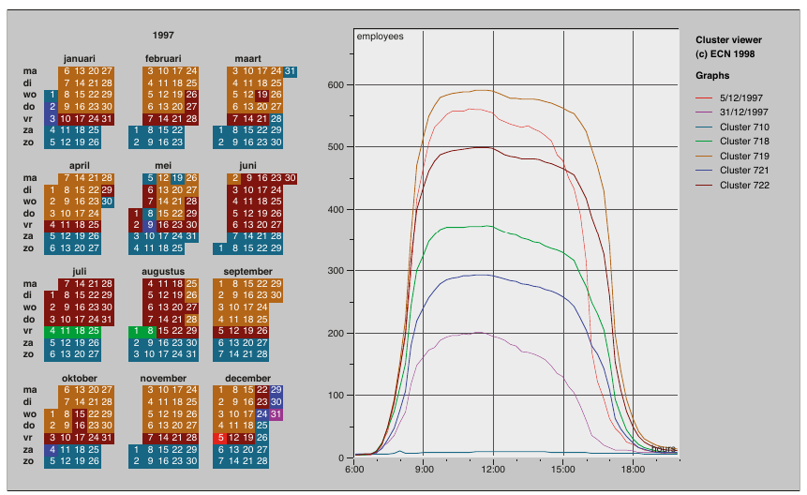This screenshot has height=495, width=807.
Task: Select the red 5 December day cell
Action: 219,437
